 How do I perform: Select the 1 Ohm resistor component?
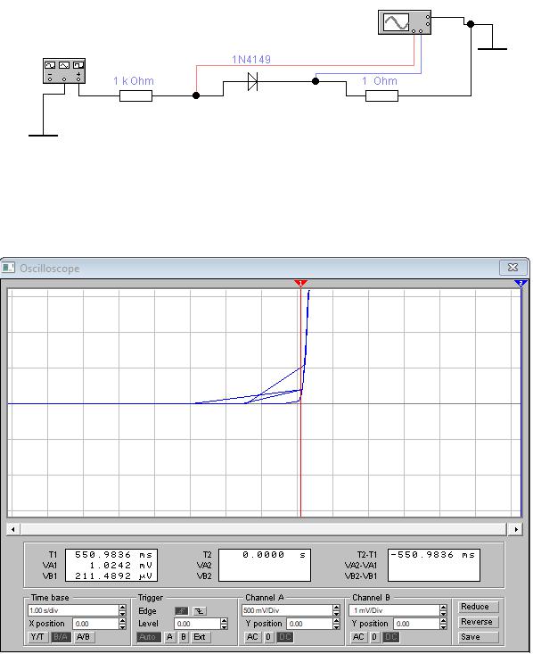[381, 96]
